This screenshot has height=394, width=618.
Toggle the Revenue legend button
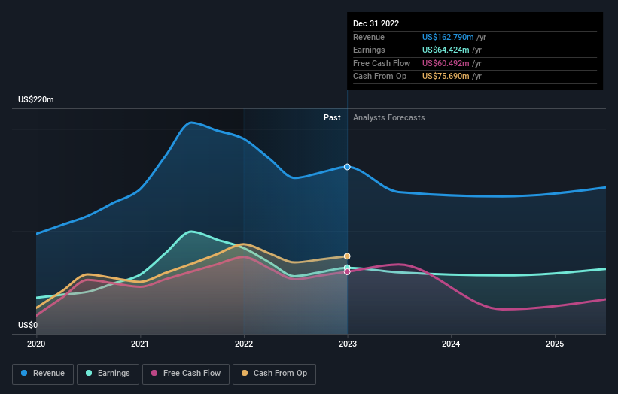tap(43, 374)
